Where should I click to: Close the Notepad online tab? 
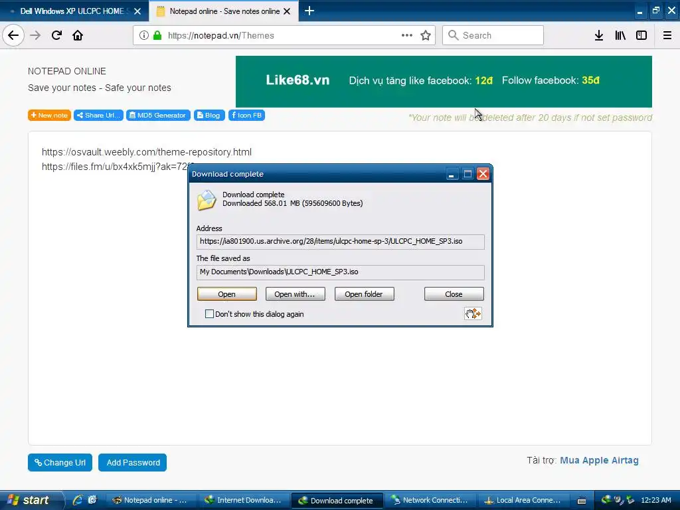[287, 11]
